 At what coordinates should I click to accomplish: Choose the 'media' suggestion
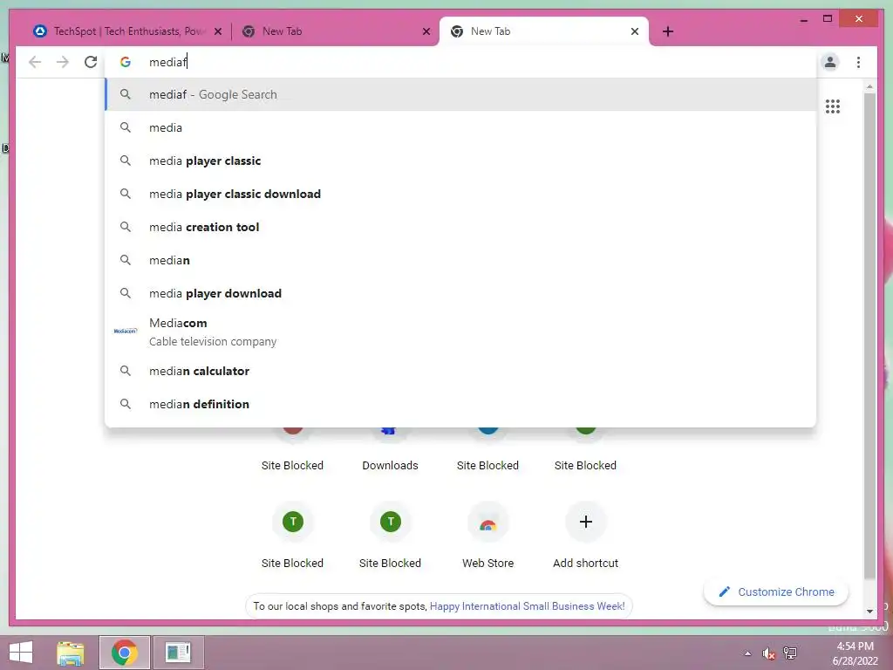click(460, 127)
